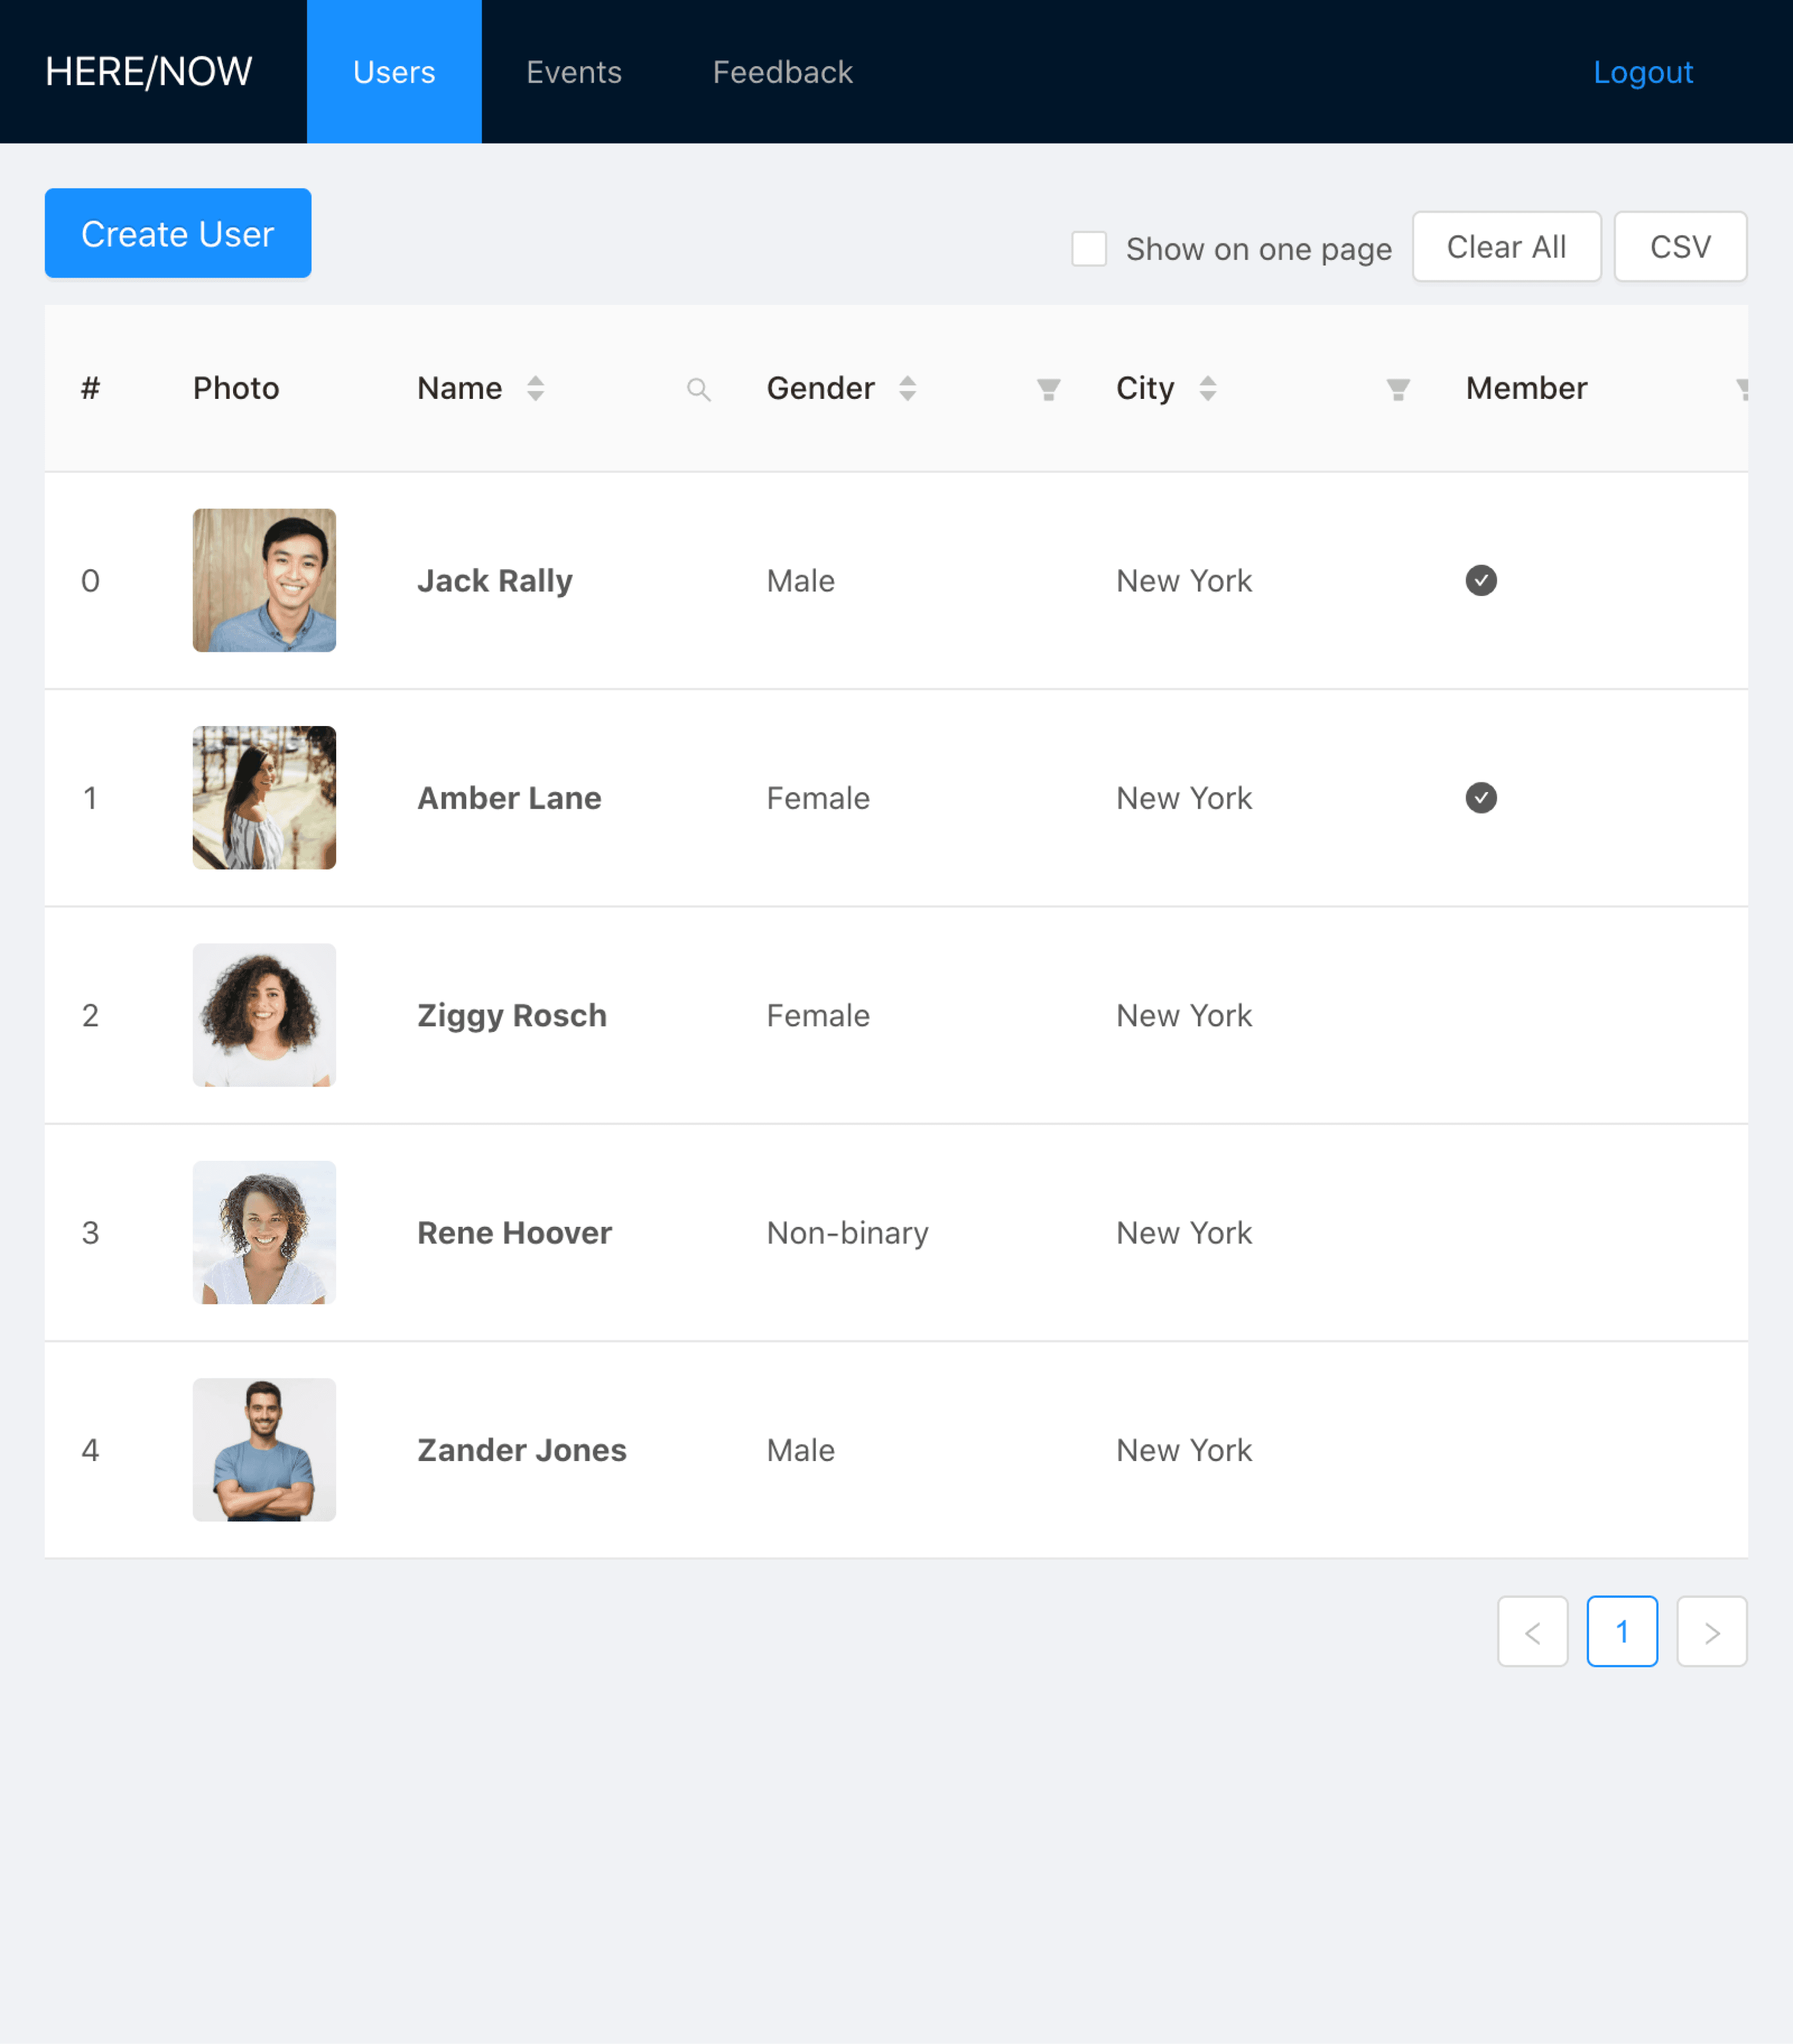Open the Member column filter icon

click(1742, 389)
